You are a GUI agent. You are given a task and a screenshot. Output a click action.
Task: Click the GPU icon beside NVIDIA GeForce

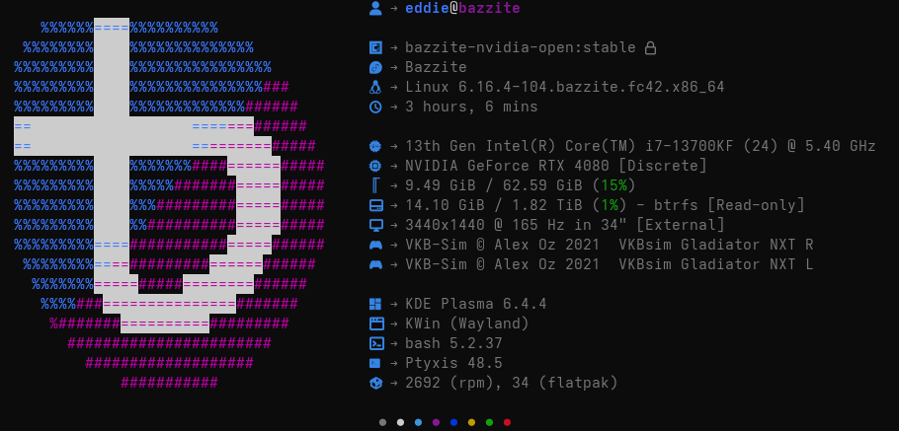click(x=375, y=166)
